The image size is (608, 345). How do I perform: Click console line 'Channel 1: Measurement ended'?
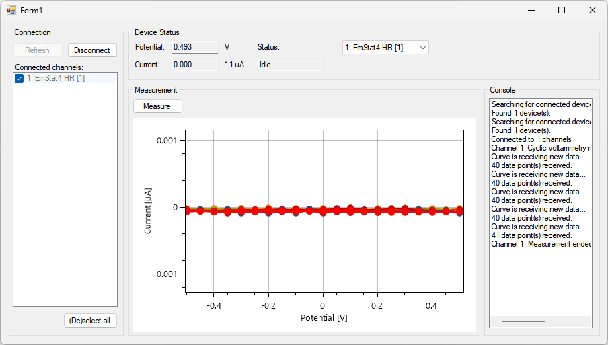coord(541,244)
